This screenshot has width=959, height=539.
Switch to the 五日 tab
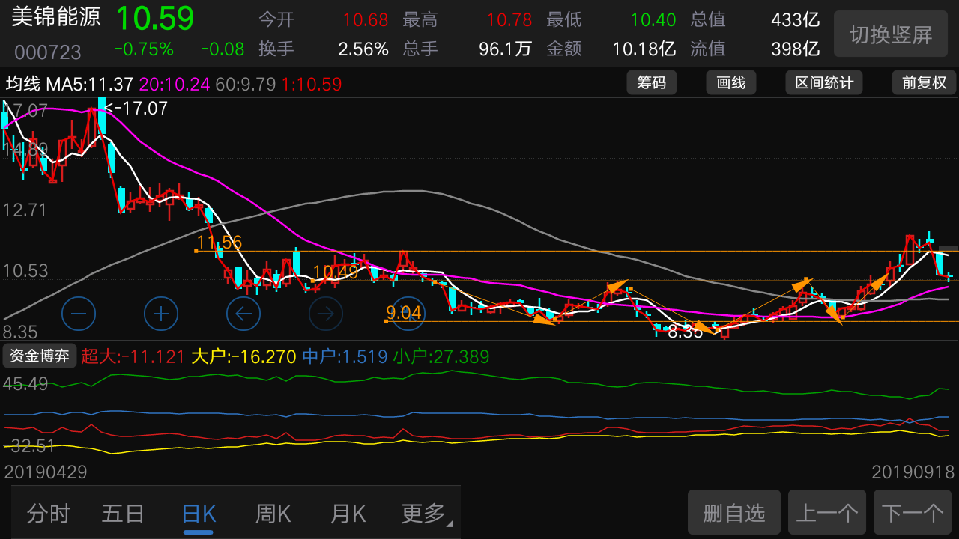click(x=123, y=514)
